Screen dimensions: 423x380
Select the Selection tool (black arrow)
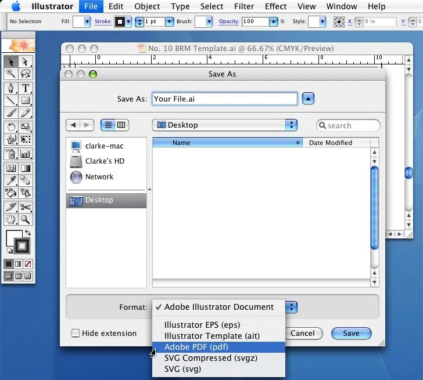point(11,61)
